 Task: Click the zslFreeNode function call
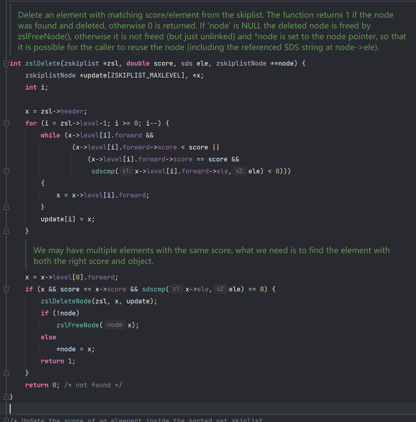click(x=78, y=325)
